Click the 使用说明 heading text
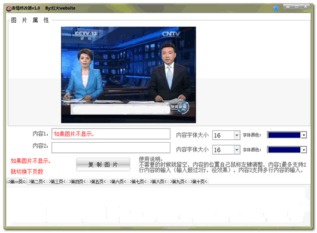This screenshot has height=233, width=317. tap(151, 159)
